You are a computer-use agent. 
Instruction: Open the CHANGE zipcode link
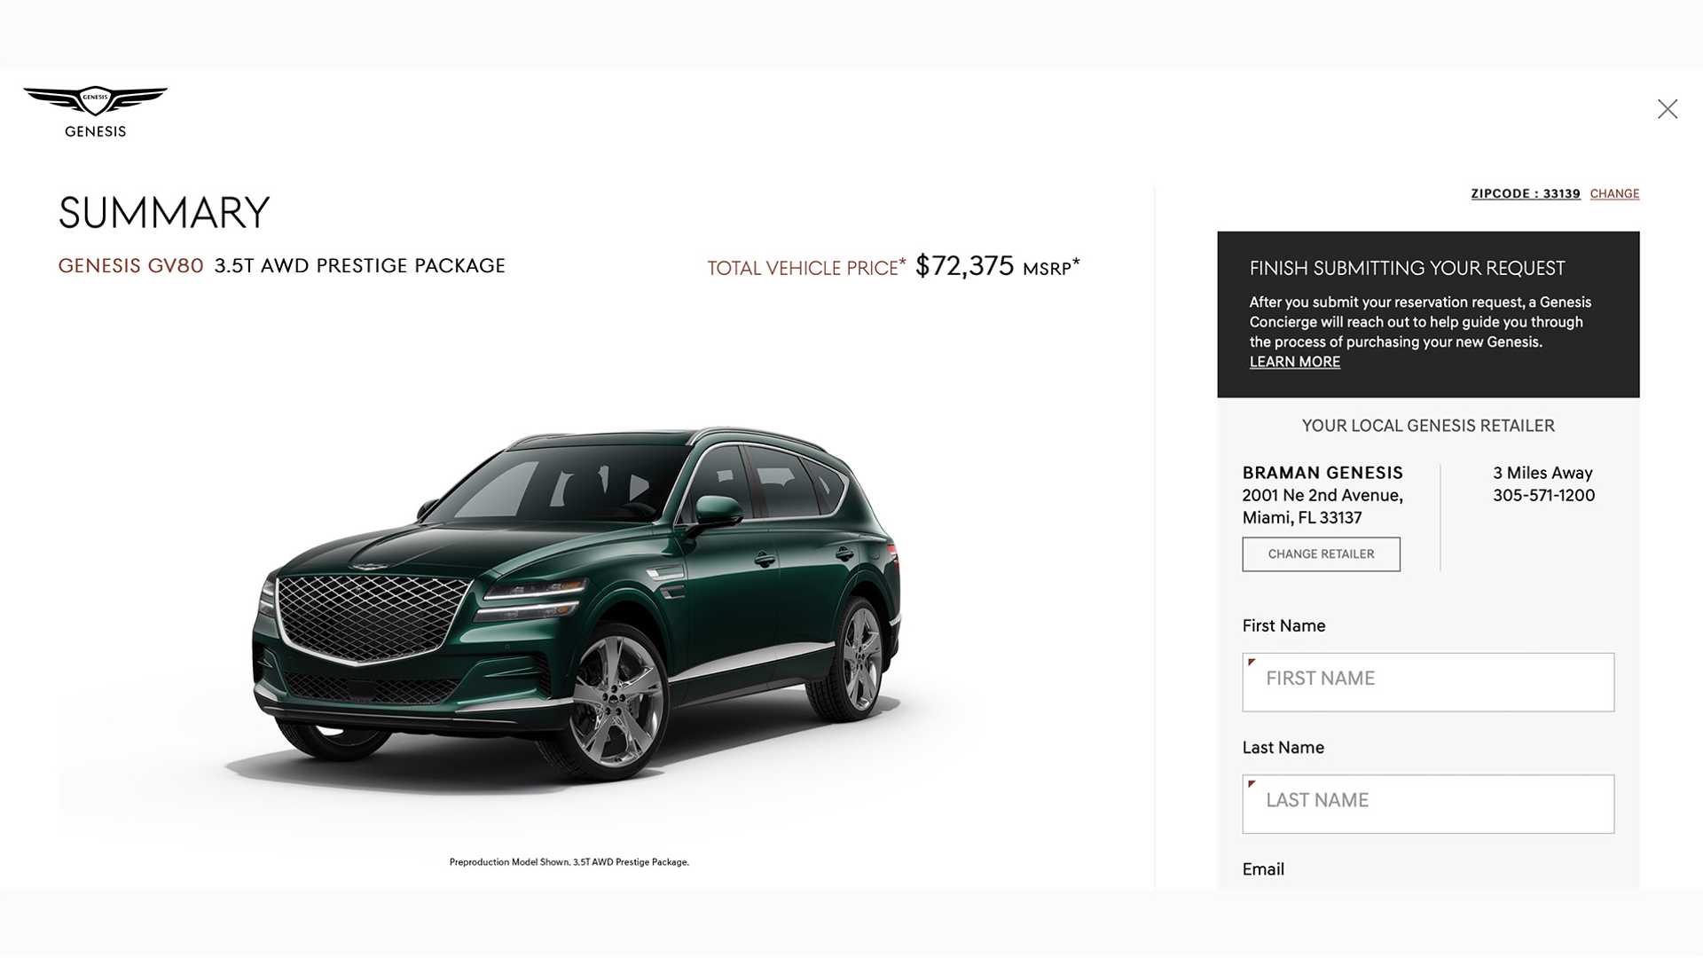pos(1614,193)
